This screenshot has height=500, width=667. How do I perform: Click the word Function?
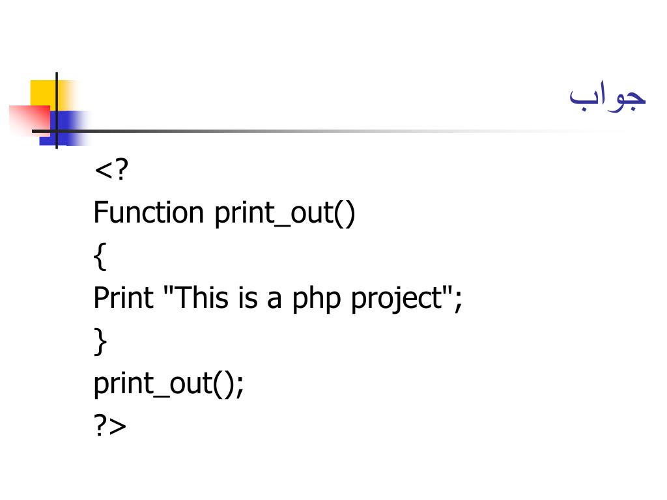point(149,212)
